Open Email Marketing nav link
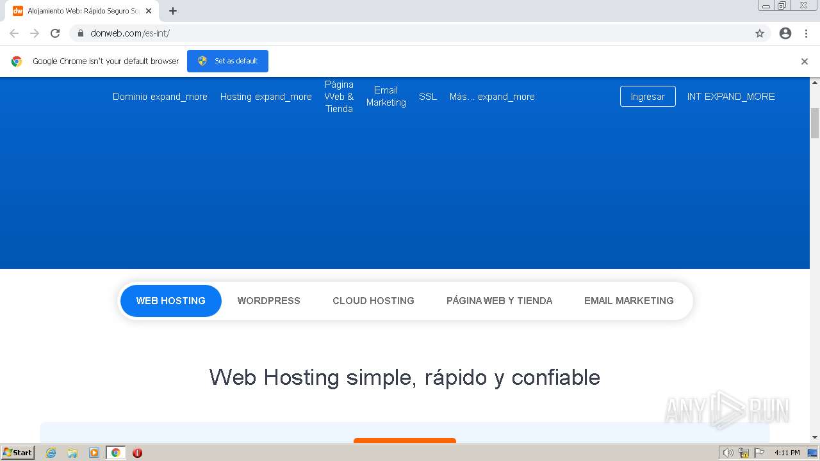Screen dimensions: 820x461 pos(386,97)
